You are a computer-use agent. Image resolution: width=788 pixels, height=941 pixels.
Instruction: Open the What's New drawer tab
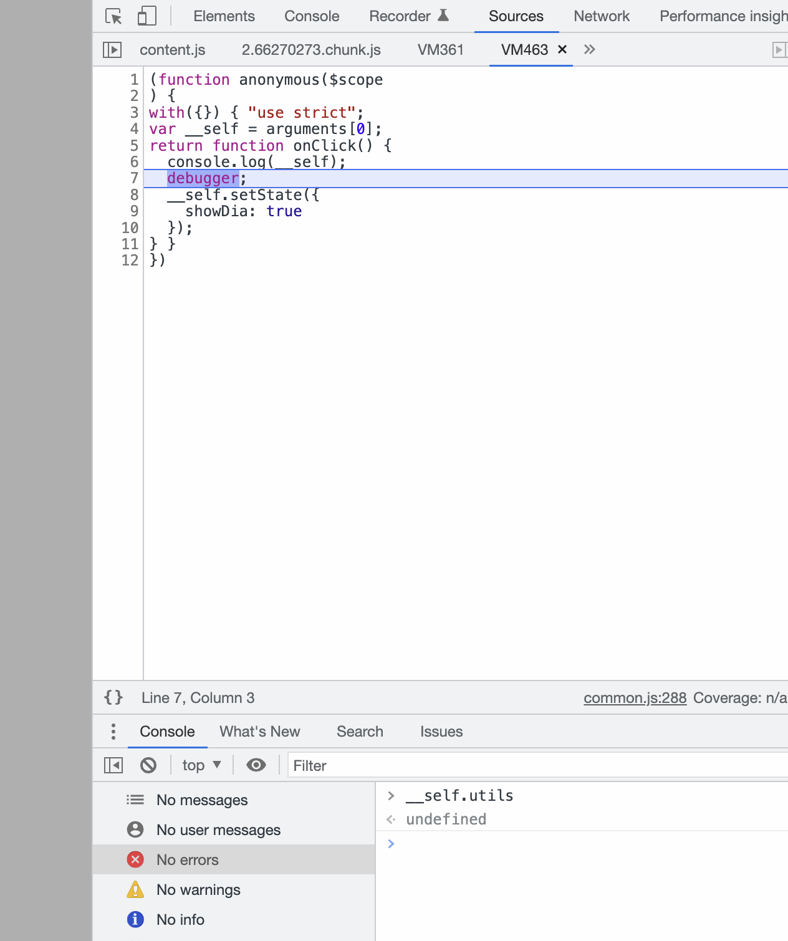pos(259,731)
